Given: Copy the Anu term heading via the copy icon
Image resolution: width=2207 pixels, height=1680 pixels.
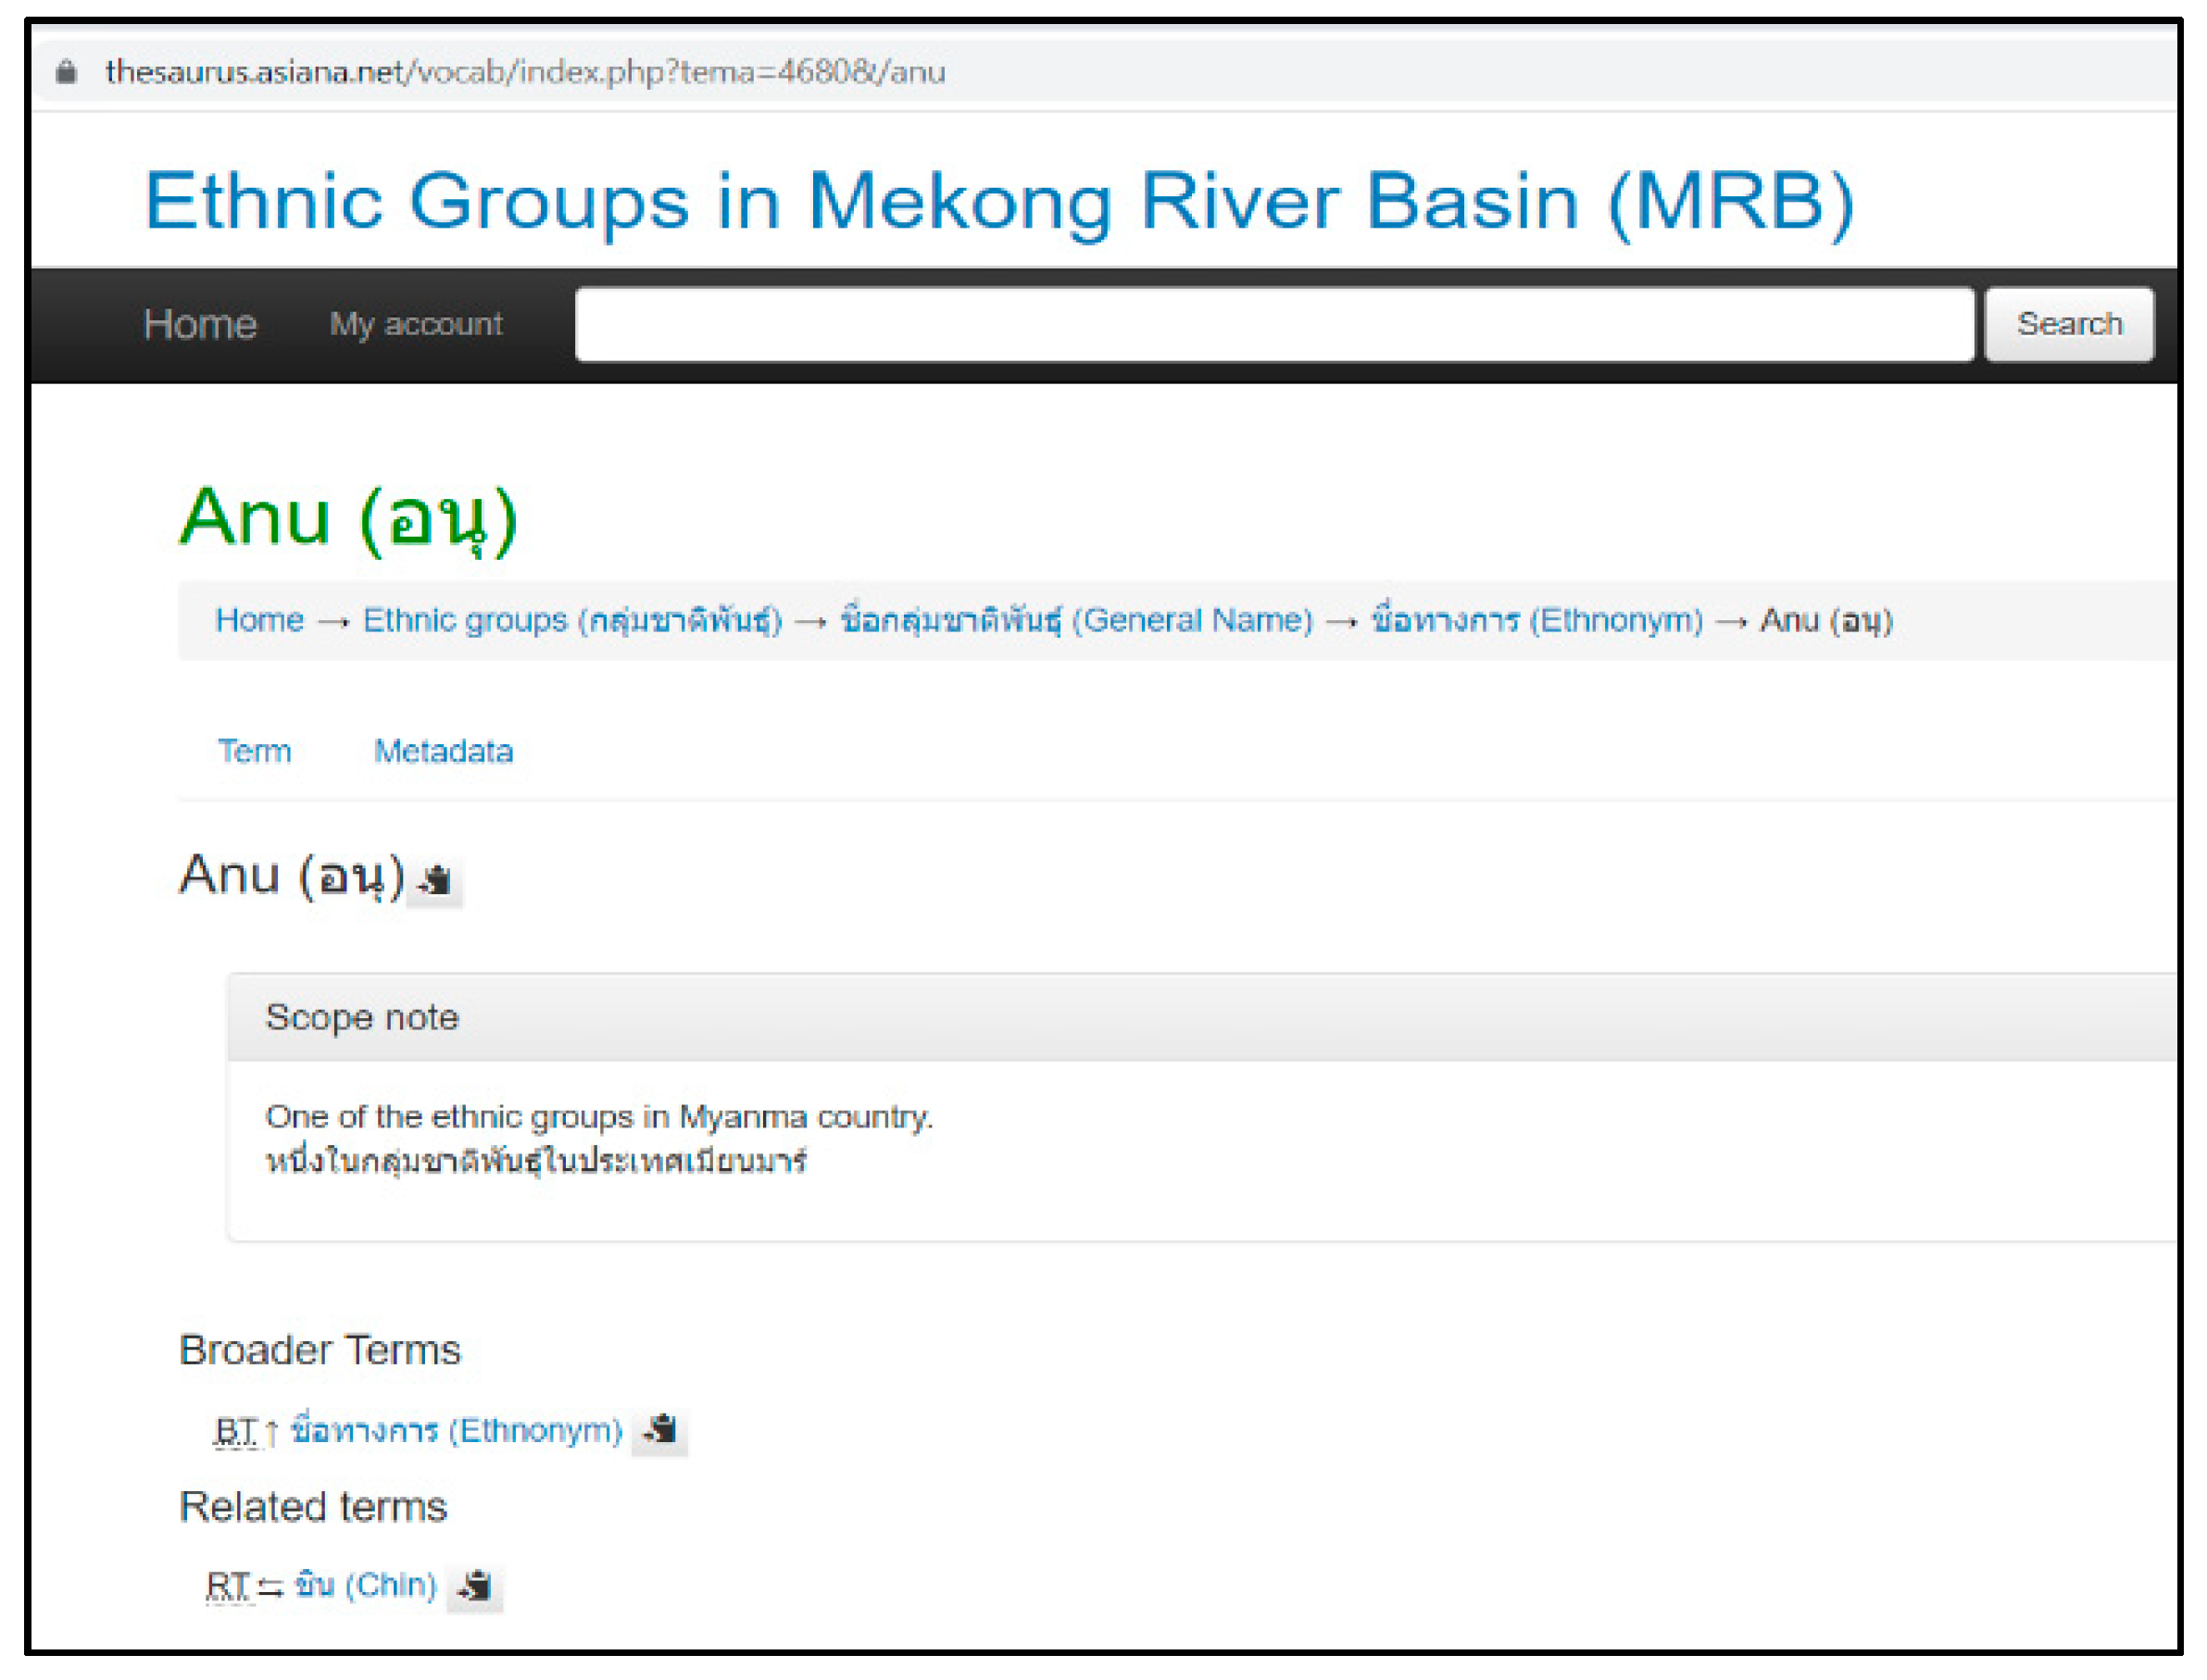Looking at the screenshot, I should [x=436, y=881].
